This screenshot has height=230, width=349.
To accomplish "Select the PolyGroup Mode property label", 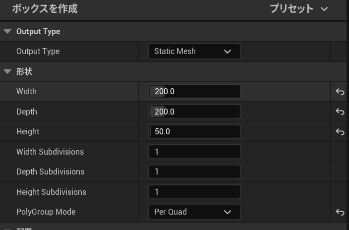I will [x=46, y=212].
